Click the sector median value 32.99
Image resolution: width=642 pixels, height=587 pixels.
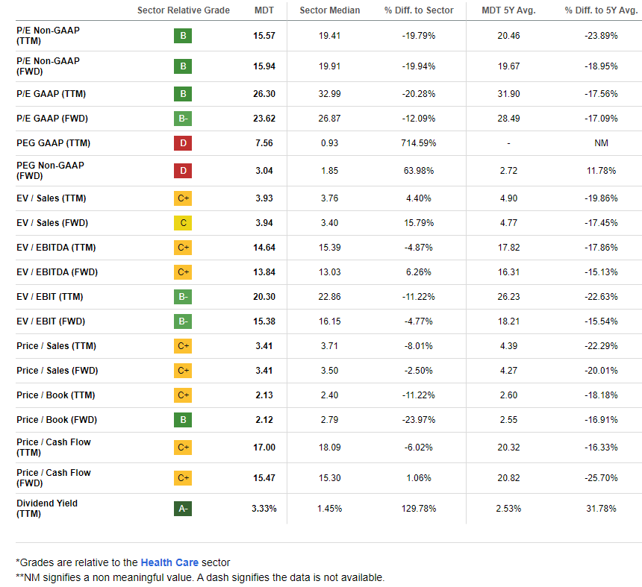330,94
